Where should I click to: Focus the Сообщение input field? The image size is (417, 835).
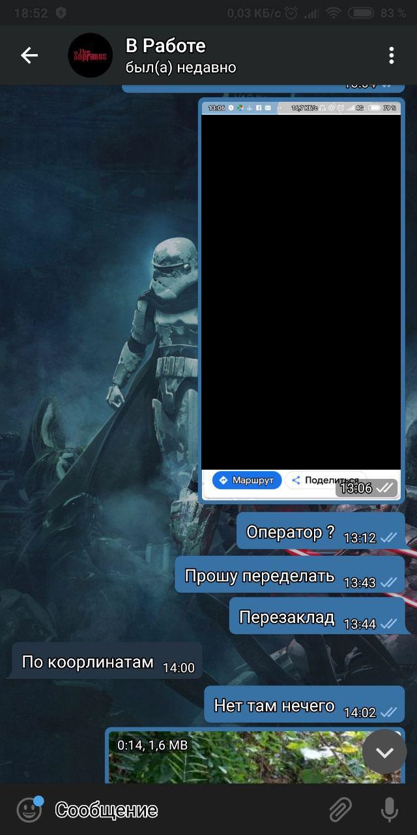click(x=186, y=810)
